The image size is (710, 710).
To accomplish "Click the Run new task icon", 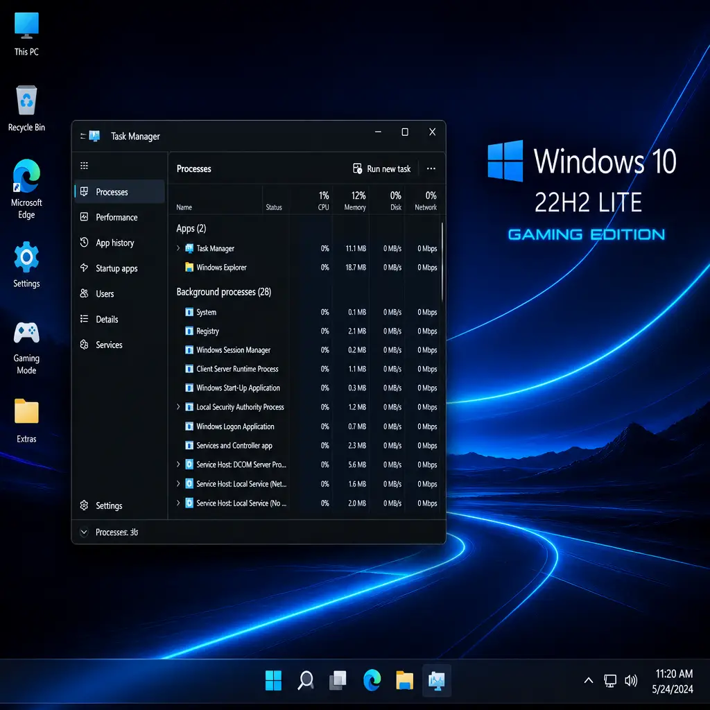I will [x=357, y=168].
